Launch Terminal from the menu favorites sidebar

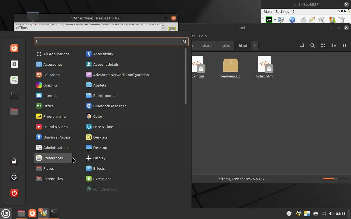[14, 96]
